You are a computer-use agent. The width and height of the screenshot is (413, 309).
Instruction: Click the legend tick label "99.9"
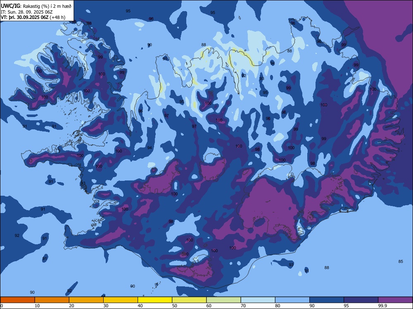pyautogui.click(x=382, y=306)
